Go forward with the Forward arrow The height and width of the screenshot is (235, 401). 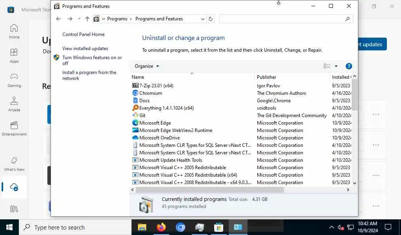[70, 19]
